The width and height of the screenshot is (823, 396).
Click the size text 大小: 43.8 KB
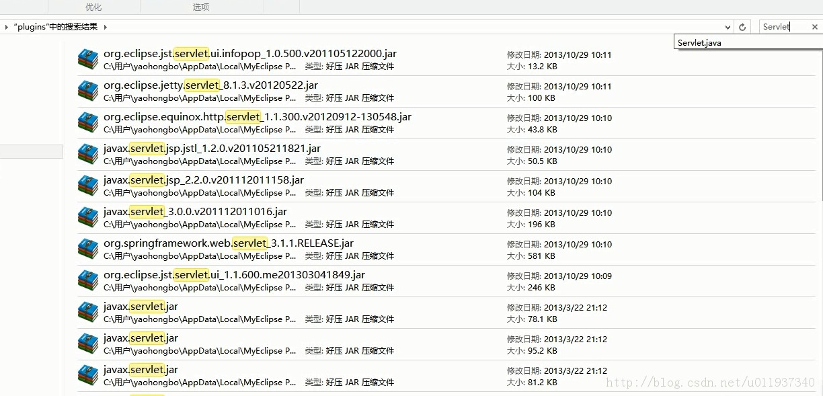(532, 130)
